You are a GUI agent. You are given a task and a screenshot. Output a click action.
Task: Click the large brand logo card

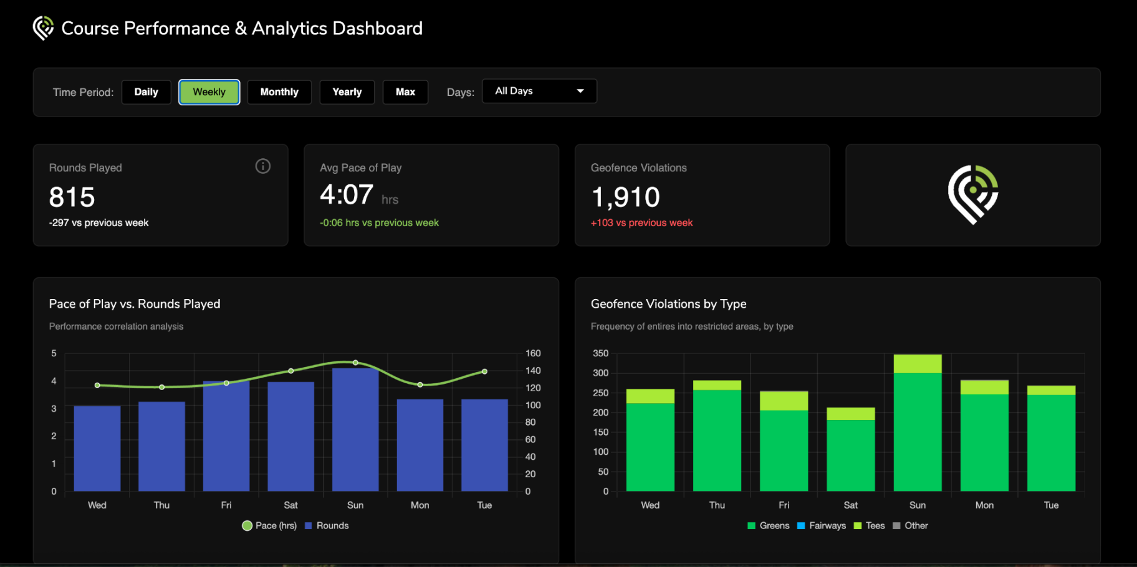coord(972,195)
